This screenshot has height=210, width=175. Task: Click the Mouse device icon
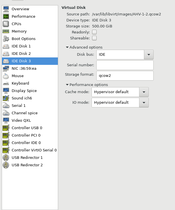click(x=6, y=76)
